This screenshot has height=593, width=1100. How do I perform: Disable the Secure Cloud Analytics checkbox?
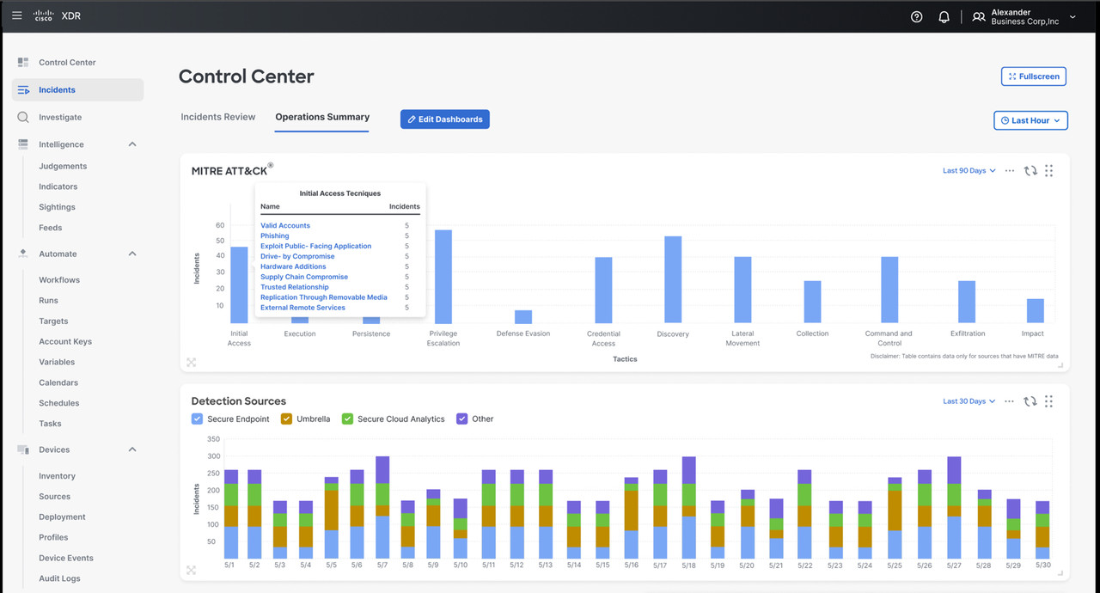[x=347, y=419]
